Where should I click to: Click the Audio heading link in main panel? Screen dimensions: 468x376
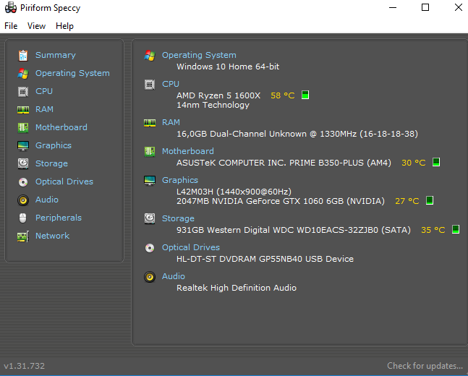pos(174,277)
